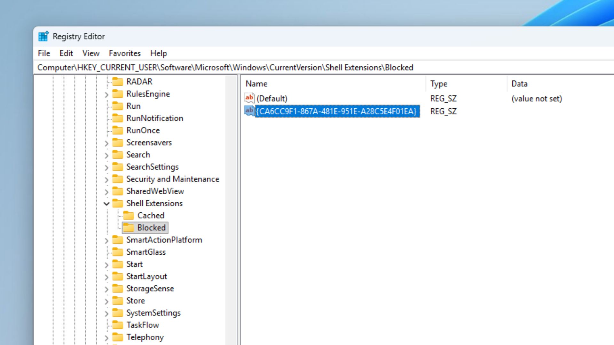Click the TaskFlow folder icon
The image size is (614, 345).
click(x=118, y=325)
